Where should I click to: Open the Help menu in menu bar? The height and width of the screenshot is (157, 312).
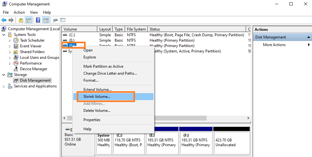(47, 12)
